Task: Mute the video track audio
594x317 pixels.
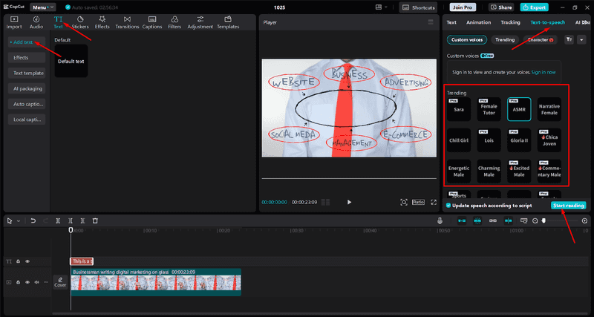Action: click(36, 282)
